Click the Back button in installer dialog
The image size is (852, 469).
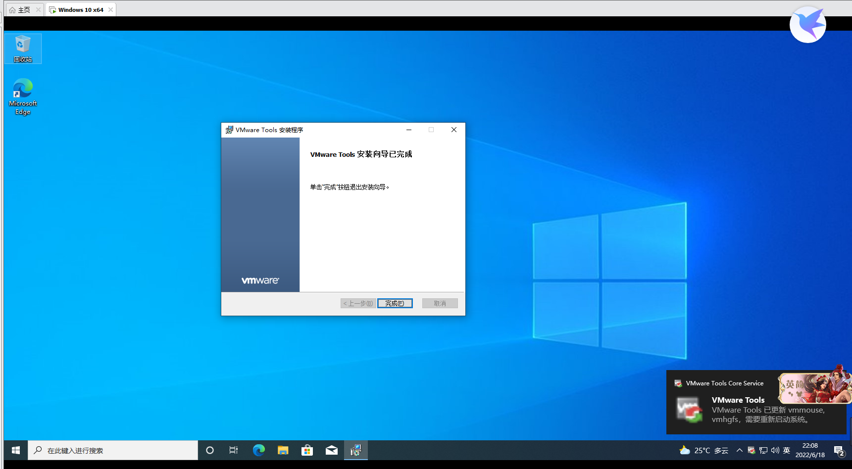point(358,303)
